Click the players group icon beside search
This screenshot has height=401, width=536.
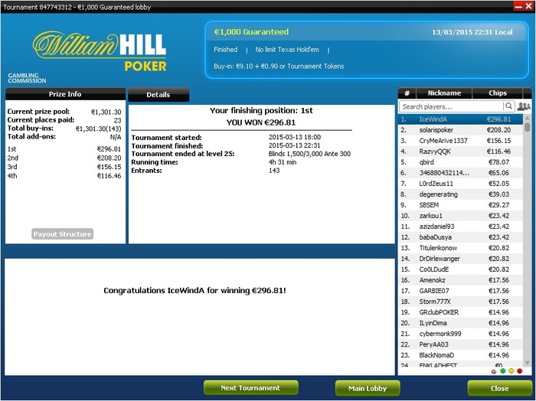pos(524,106)
